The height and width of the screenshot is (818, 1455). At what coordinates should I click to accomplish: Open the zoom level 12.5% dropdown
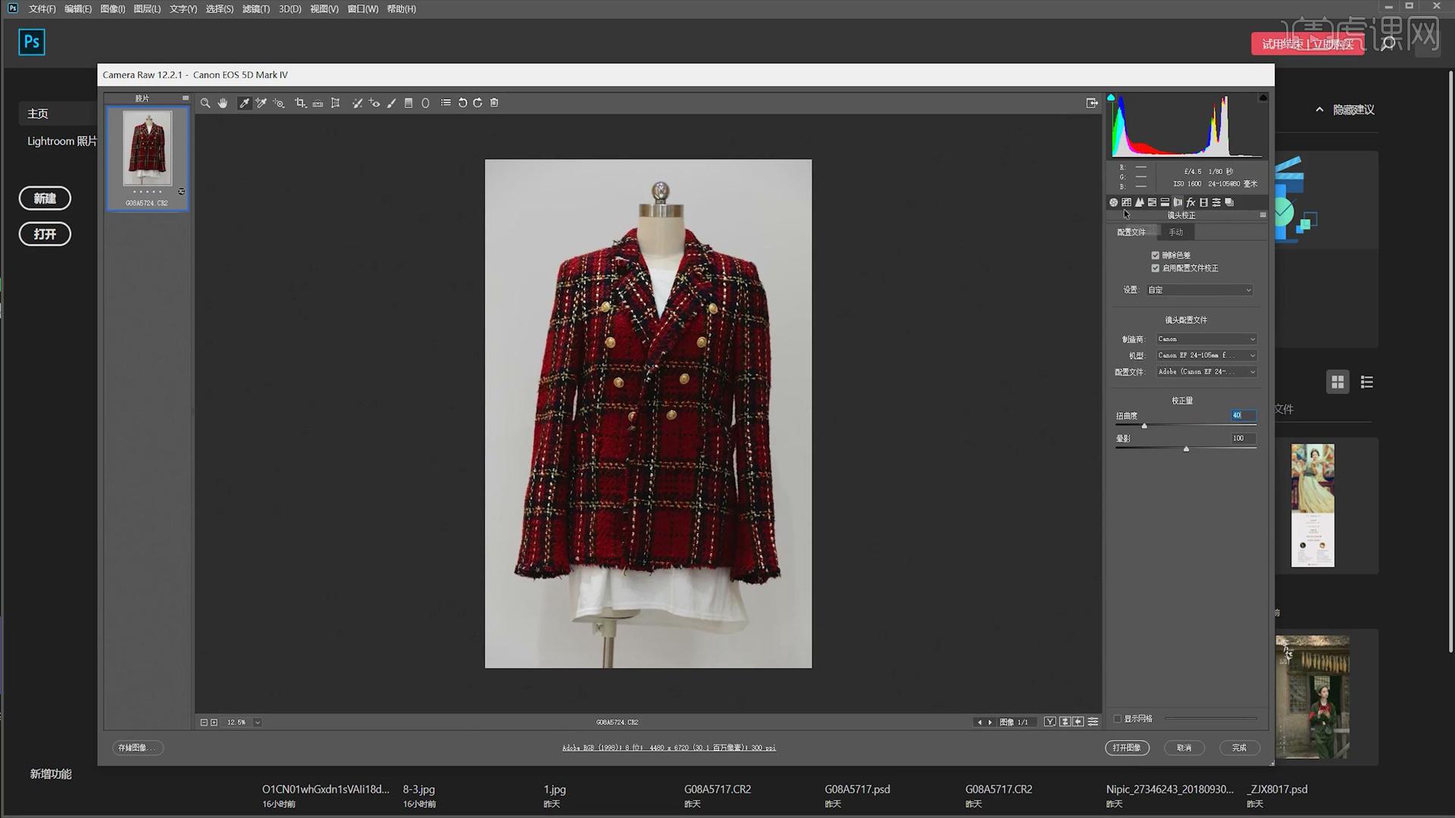258,723
